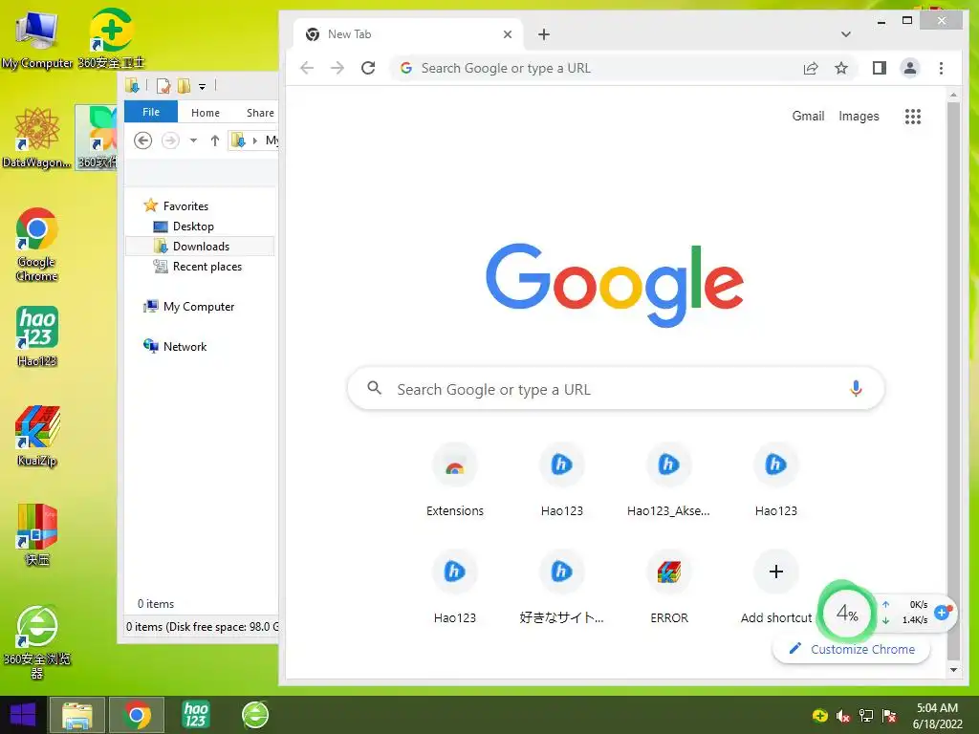Select KuaiZip desktop shortcut
The image size is (979, 734).
click(37, 436)
